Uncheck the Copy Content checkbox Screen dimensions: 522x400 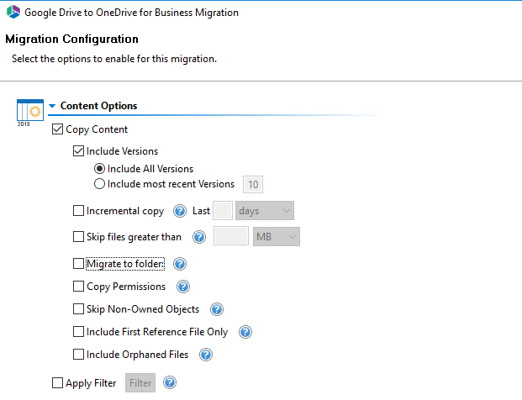(x=58, y=129)
